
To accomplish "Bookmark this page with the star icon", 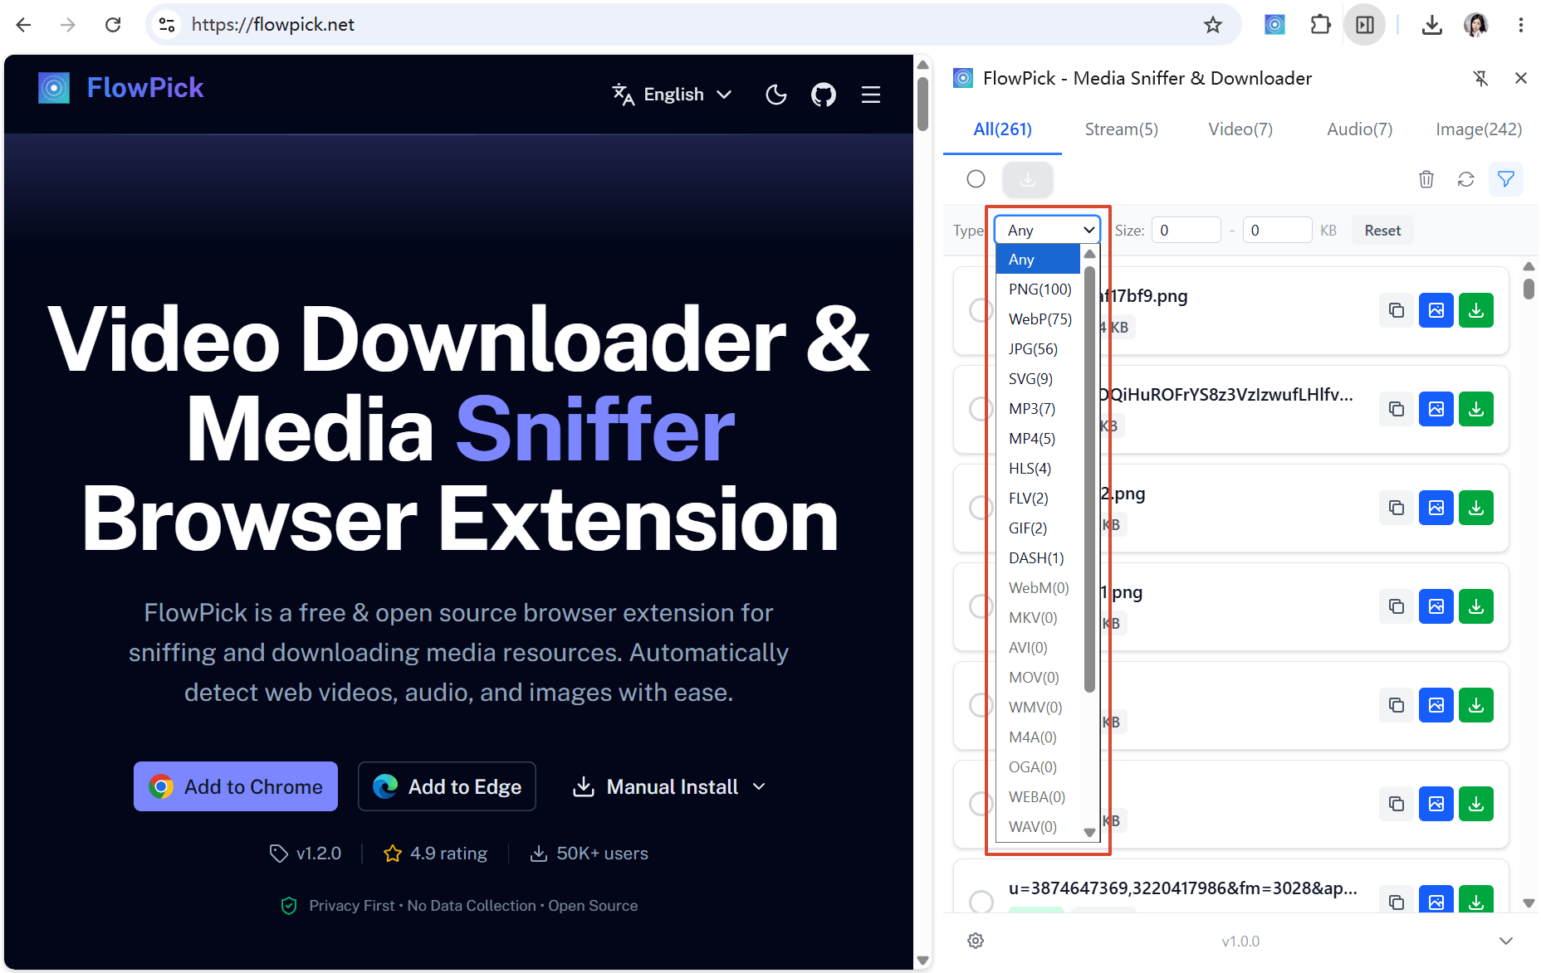I will point(1213,25).
